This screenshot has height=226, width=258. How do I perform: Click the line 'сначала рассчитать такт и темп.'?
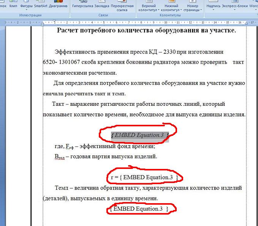click(x=84, y=94)
